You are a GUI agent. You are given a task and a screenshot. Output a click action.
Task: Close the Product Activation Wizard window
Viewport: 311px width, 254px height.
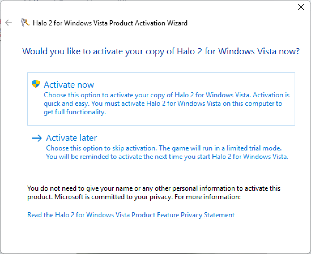click(x=301, y=7)
